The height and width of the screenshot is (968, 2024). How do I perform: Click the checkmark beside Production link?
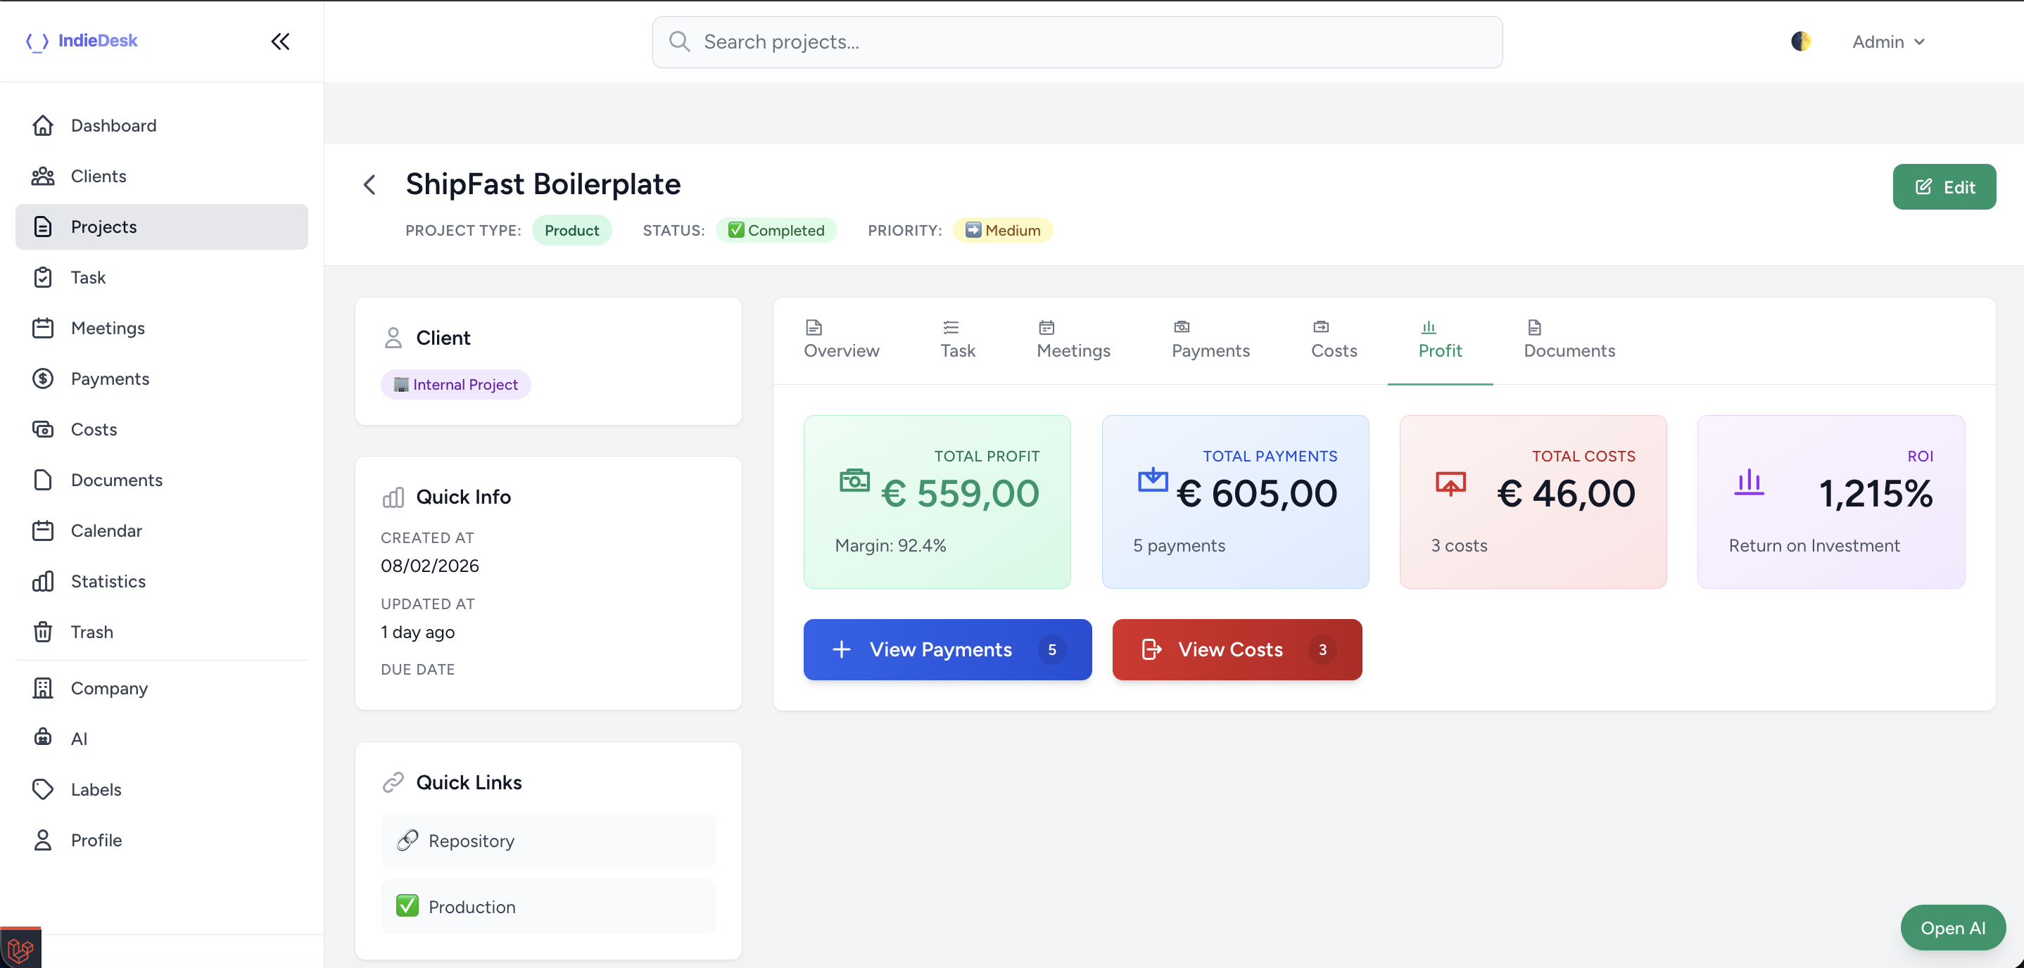[407, 906]
